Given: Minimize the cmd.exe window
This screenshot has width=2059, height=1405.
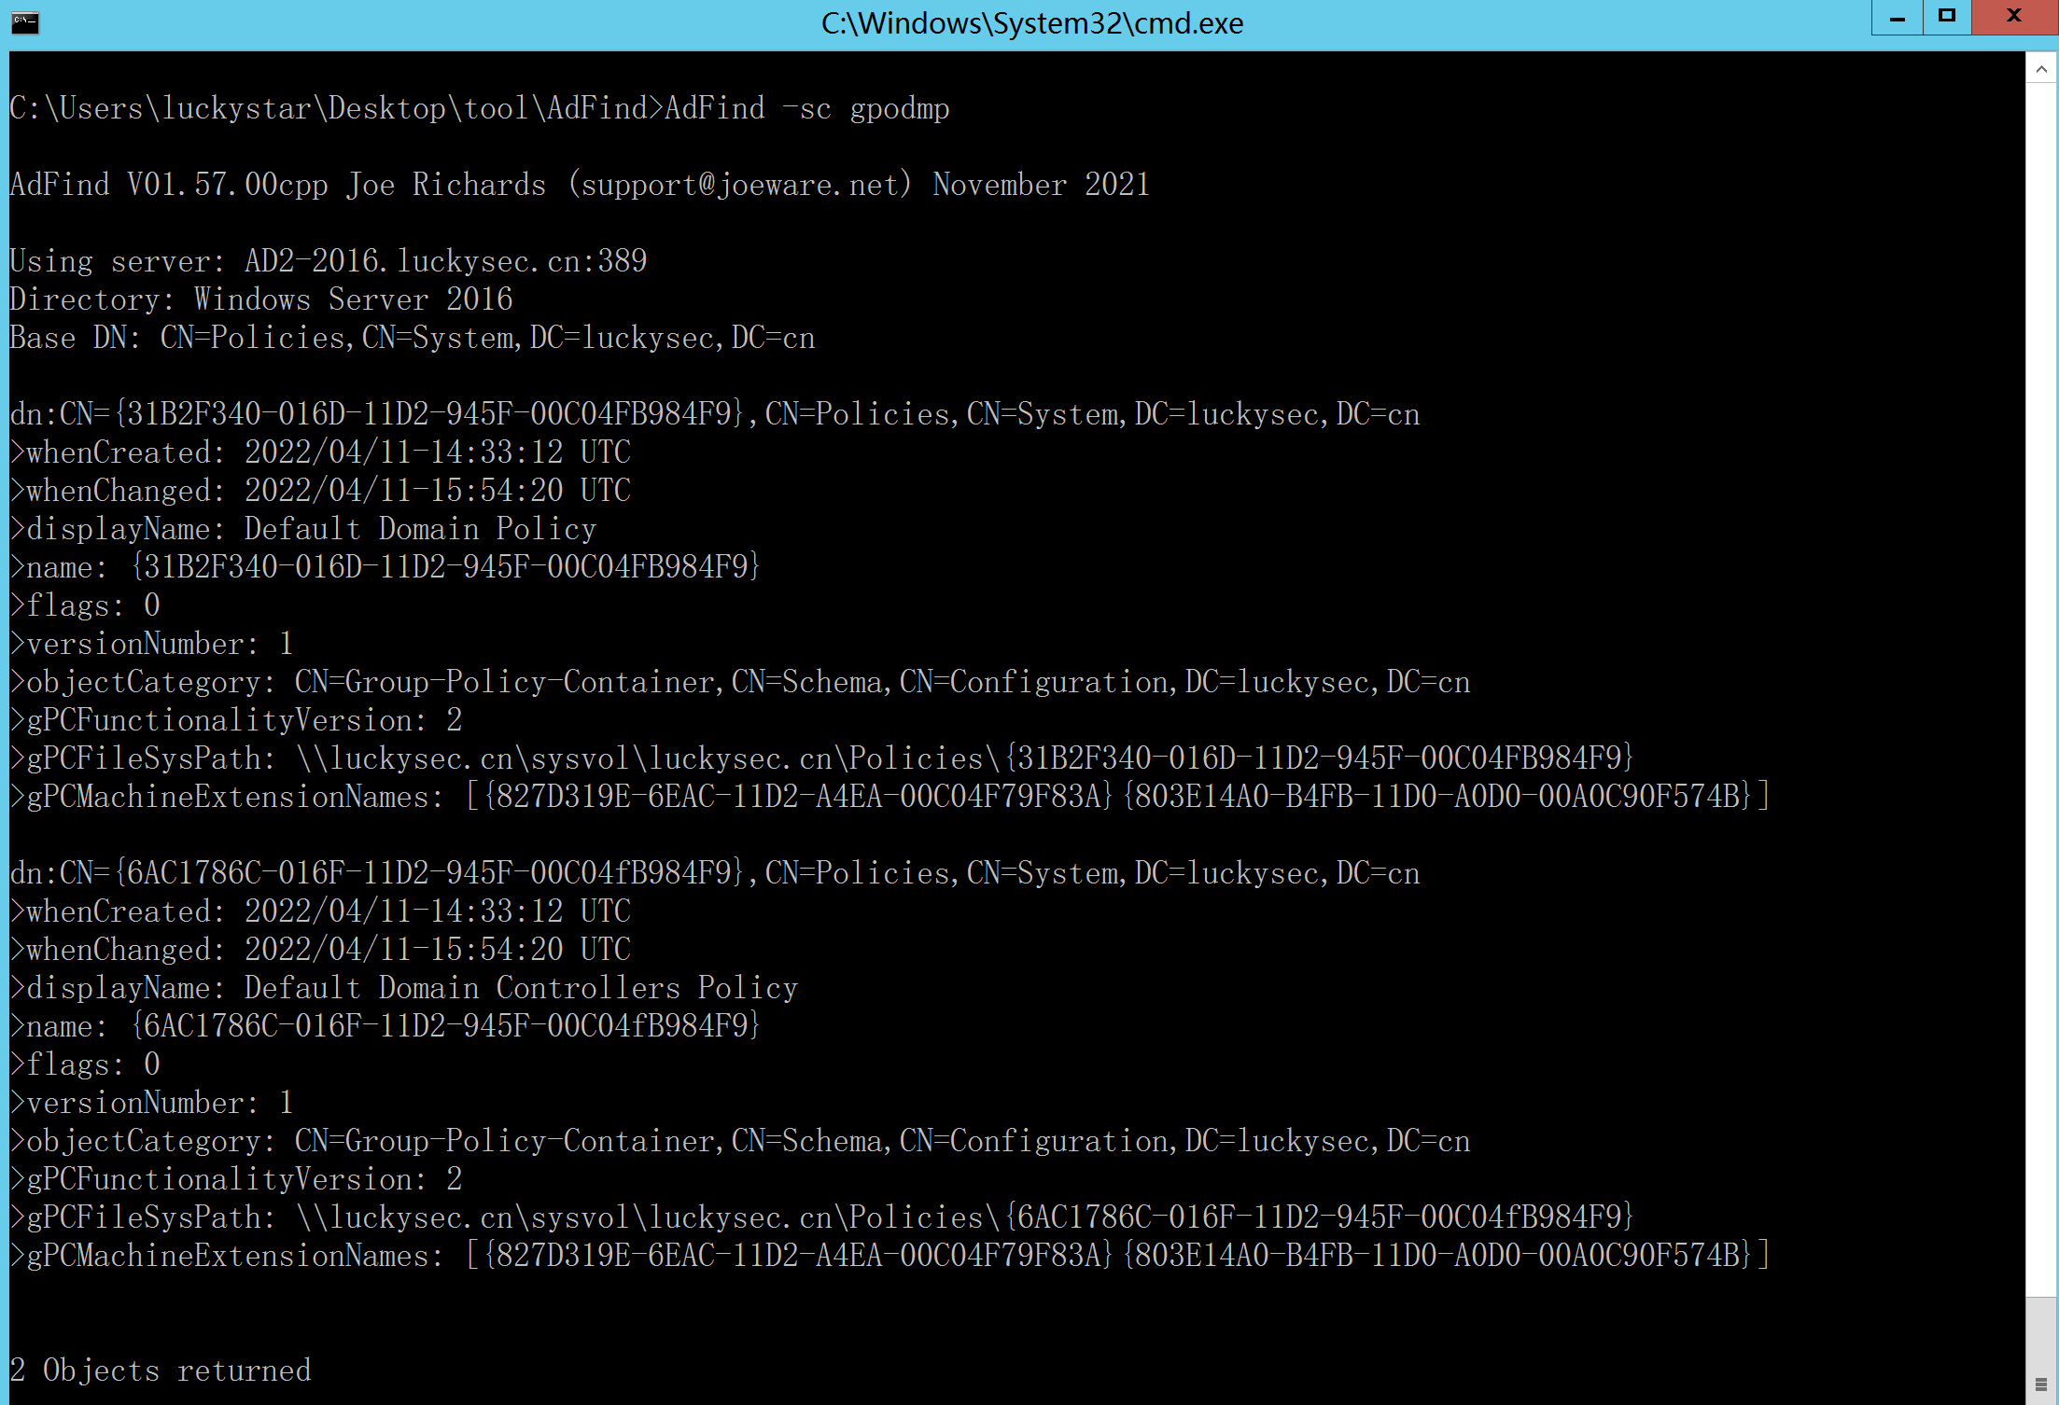Looking at the screenshot, I should [1897, 18].
